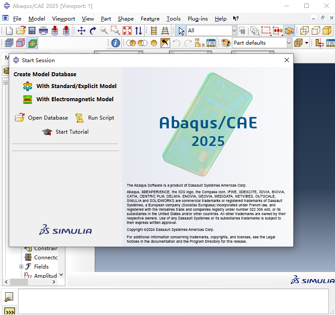This screenshot has width=335, height=315.
Task: Create database With Standard/Explicit Model
Action: 70,86
